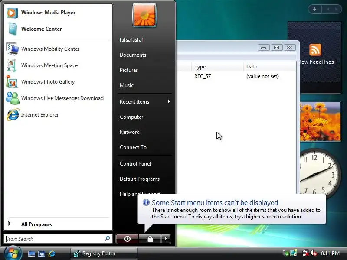Click the sidebar previous gadgets arrow
Screen dimensions: 347x260
point(328,9)
